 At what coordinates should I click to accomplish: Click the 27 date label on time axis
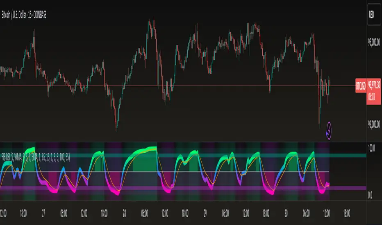pos(43,213)
